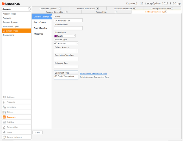This screenshot has width=183, height=141.
Task: Open the Account Type dropdown arrow
Action: pos(77,43)
